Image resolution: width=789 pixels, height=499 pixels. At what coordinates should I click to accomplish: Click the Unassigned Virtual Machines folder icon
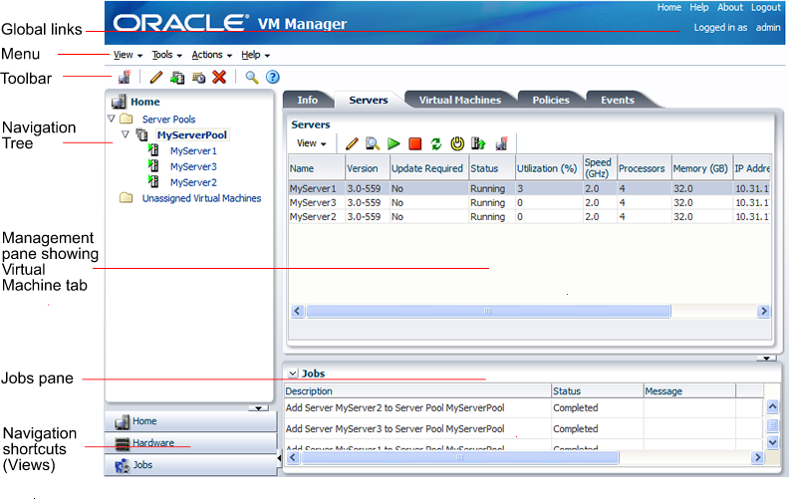(127, 197)
